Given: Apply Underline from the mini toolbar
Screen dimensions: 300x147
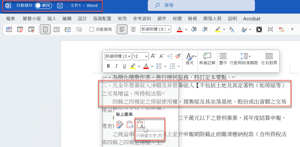Looking at the screenshot, I should click(x=124, y=66).
